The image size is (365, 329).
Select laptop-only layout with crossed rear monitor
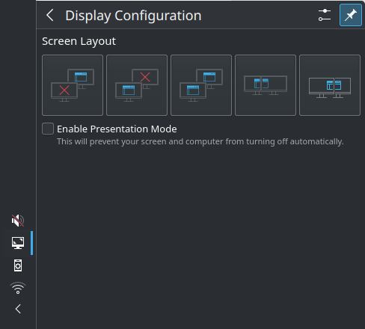pos(137,85)
